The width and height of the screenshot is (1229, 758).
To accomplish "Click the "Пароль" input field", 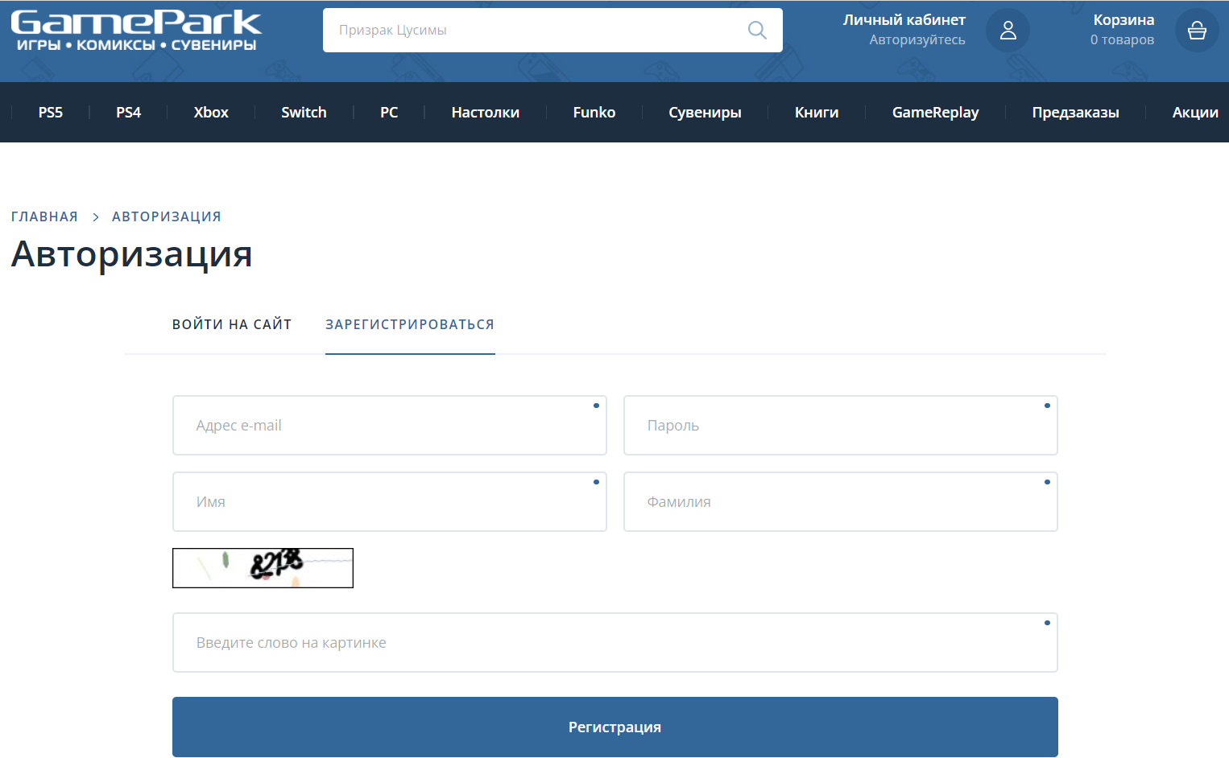I will point(841,426).
